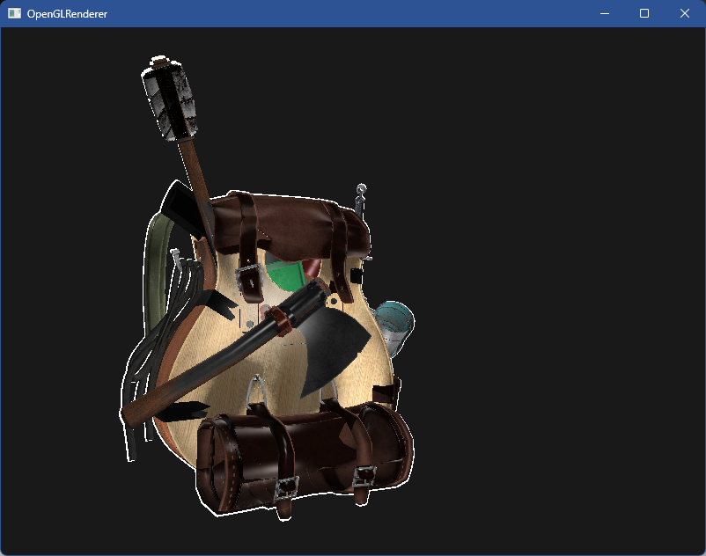The width and height of the screenshot is (706, 556).
Task: Maximize the OpenGLRenderer window
Action: point(644,13)
